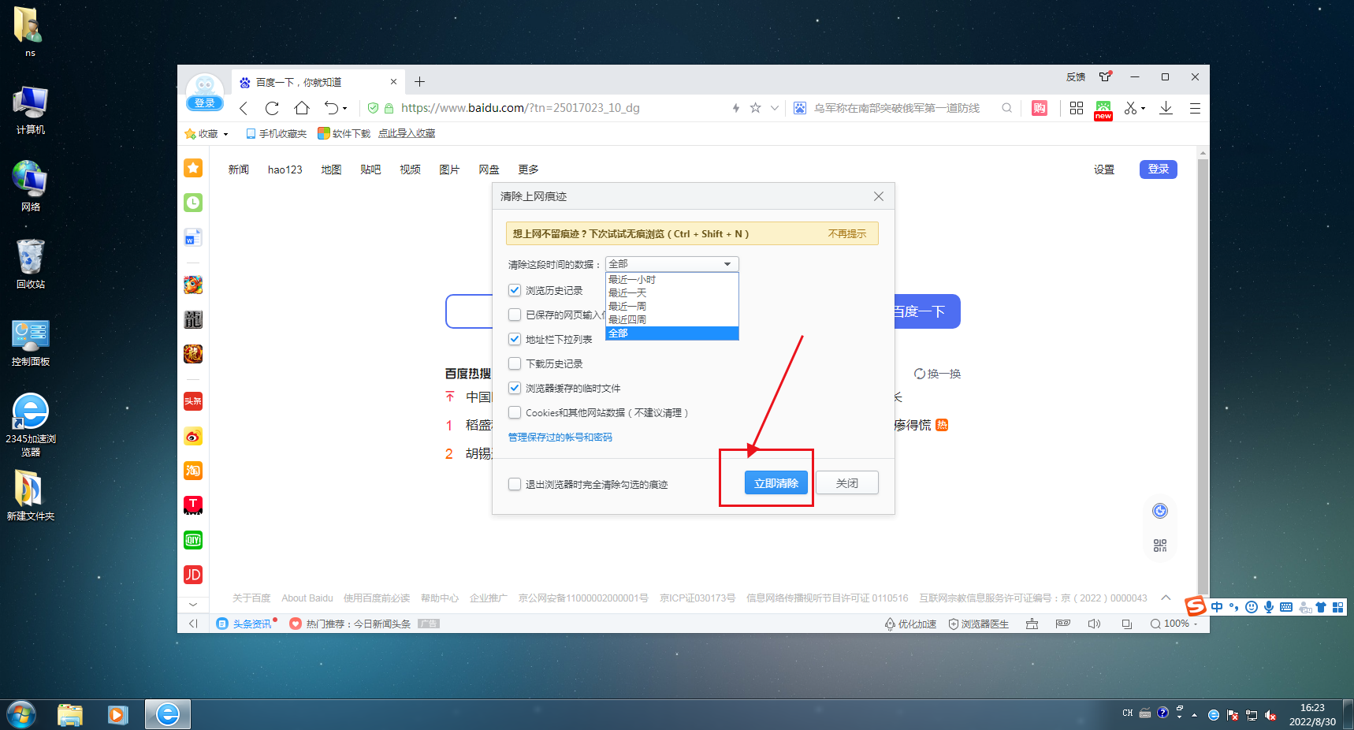
Task: Open the orange favorites star sidebar icon
Action: pos(193,168)
